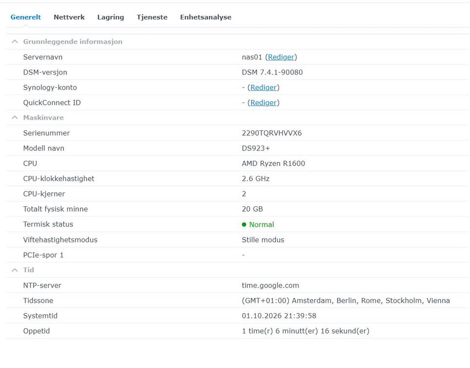The image size is (470, 368).
Task: Select the DSM version value DSM 7.4.1-90080
Action: [x=272, y=73]
